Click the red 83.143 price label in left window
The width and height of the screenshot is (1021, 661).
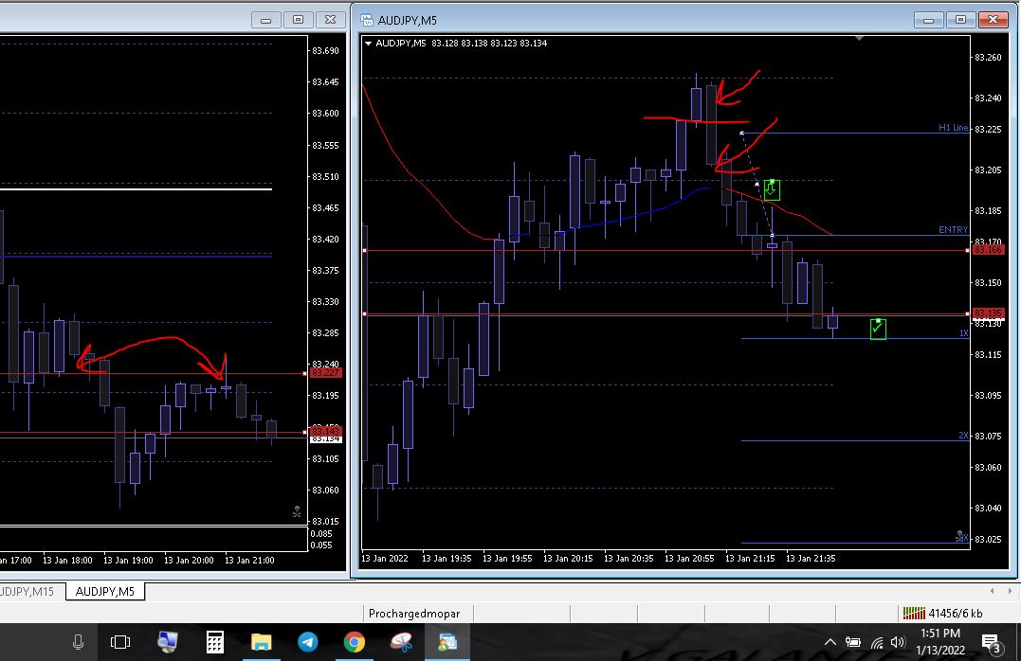tap(325, 431)
